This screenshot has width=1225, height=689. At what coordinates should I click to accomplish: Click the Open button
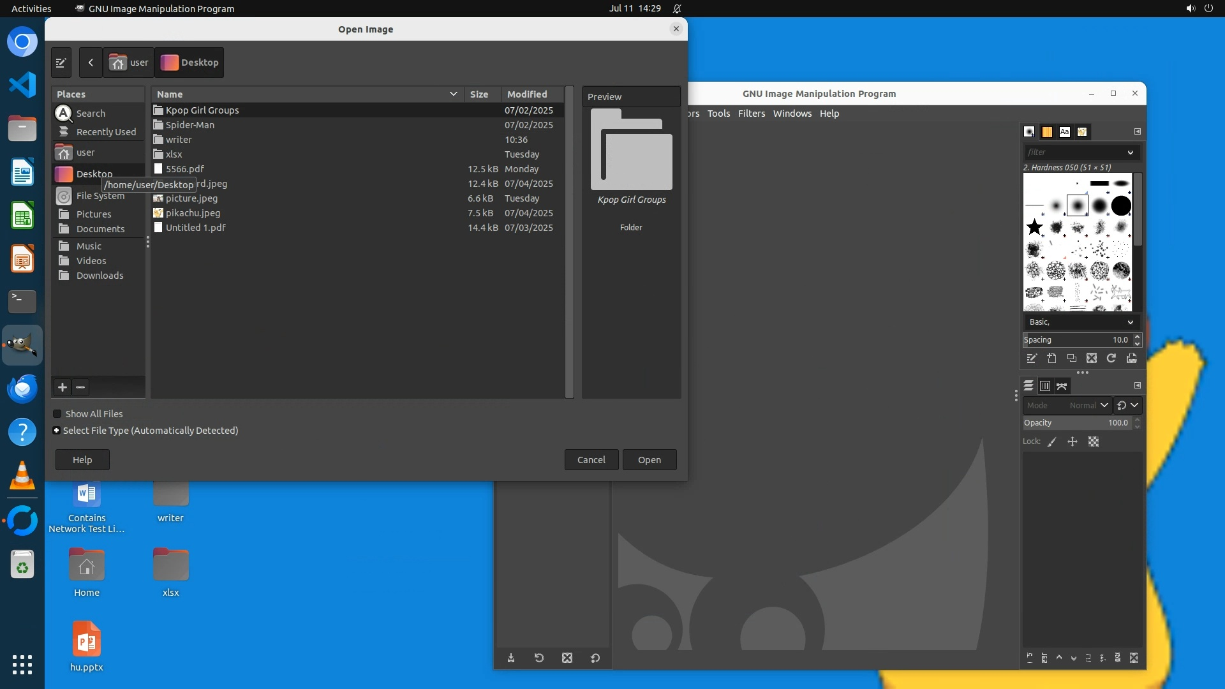click(x=649, y=460)
